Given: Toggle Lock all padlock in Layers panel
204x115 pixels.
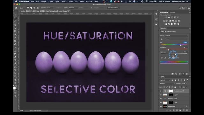Looking at the screenshot, I should click(175, 87).
